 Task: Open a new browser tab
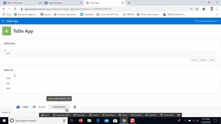pyautogui.click(x=129, y=3)
